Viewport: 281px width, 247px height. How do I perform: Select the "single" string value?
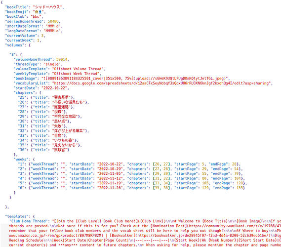coord(52,64)
